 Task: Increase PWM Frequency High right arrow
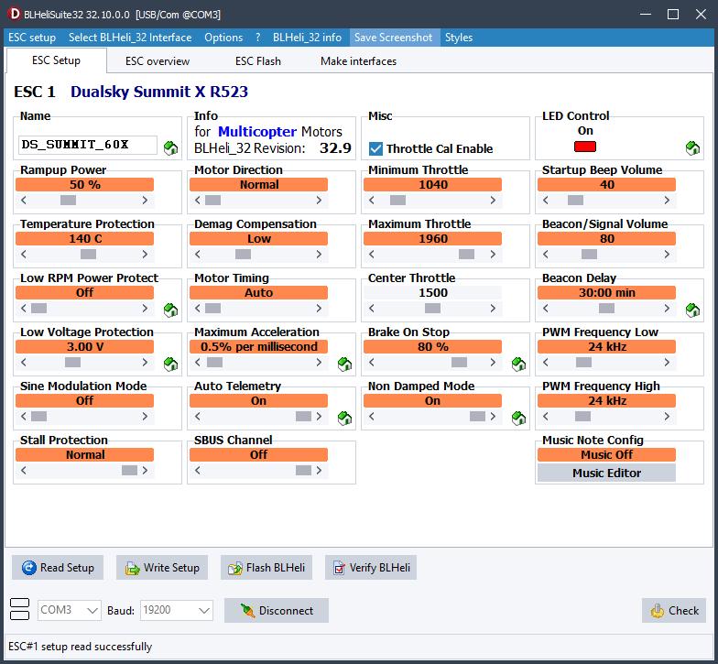pyautogui.click(x=667, y=416)
